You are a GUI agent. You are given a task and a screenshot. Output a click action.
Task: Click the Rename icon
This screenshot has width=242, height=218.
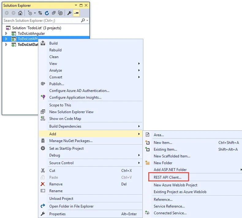pyautogui.click(x=43, y=191)
